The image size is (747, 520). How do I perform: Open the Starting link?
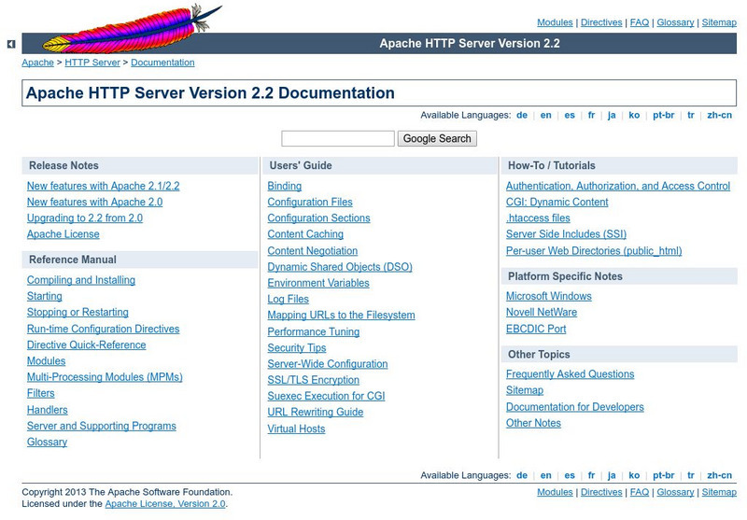click(x=44, y=297)
